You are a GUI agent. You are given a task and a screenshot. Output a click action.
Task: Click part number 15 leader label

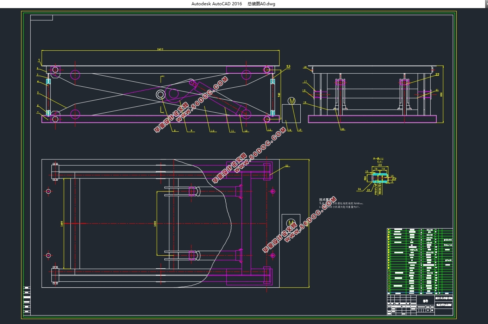point(300,130)
